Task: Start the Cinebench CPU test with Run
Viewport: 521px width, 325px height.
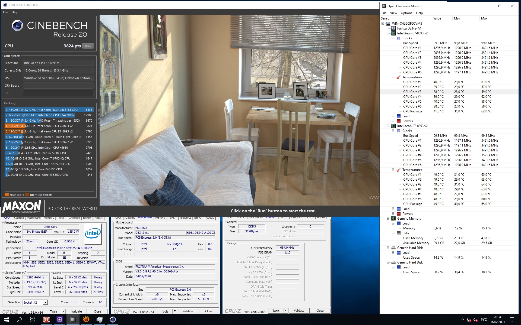Action: pos(88,46)
